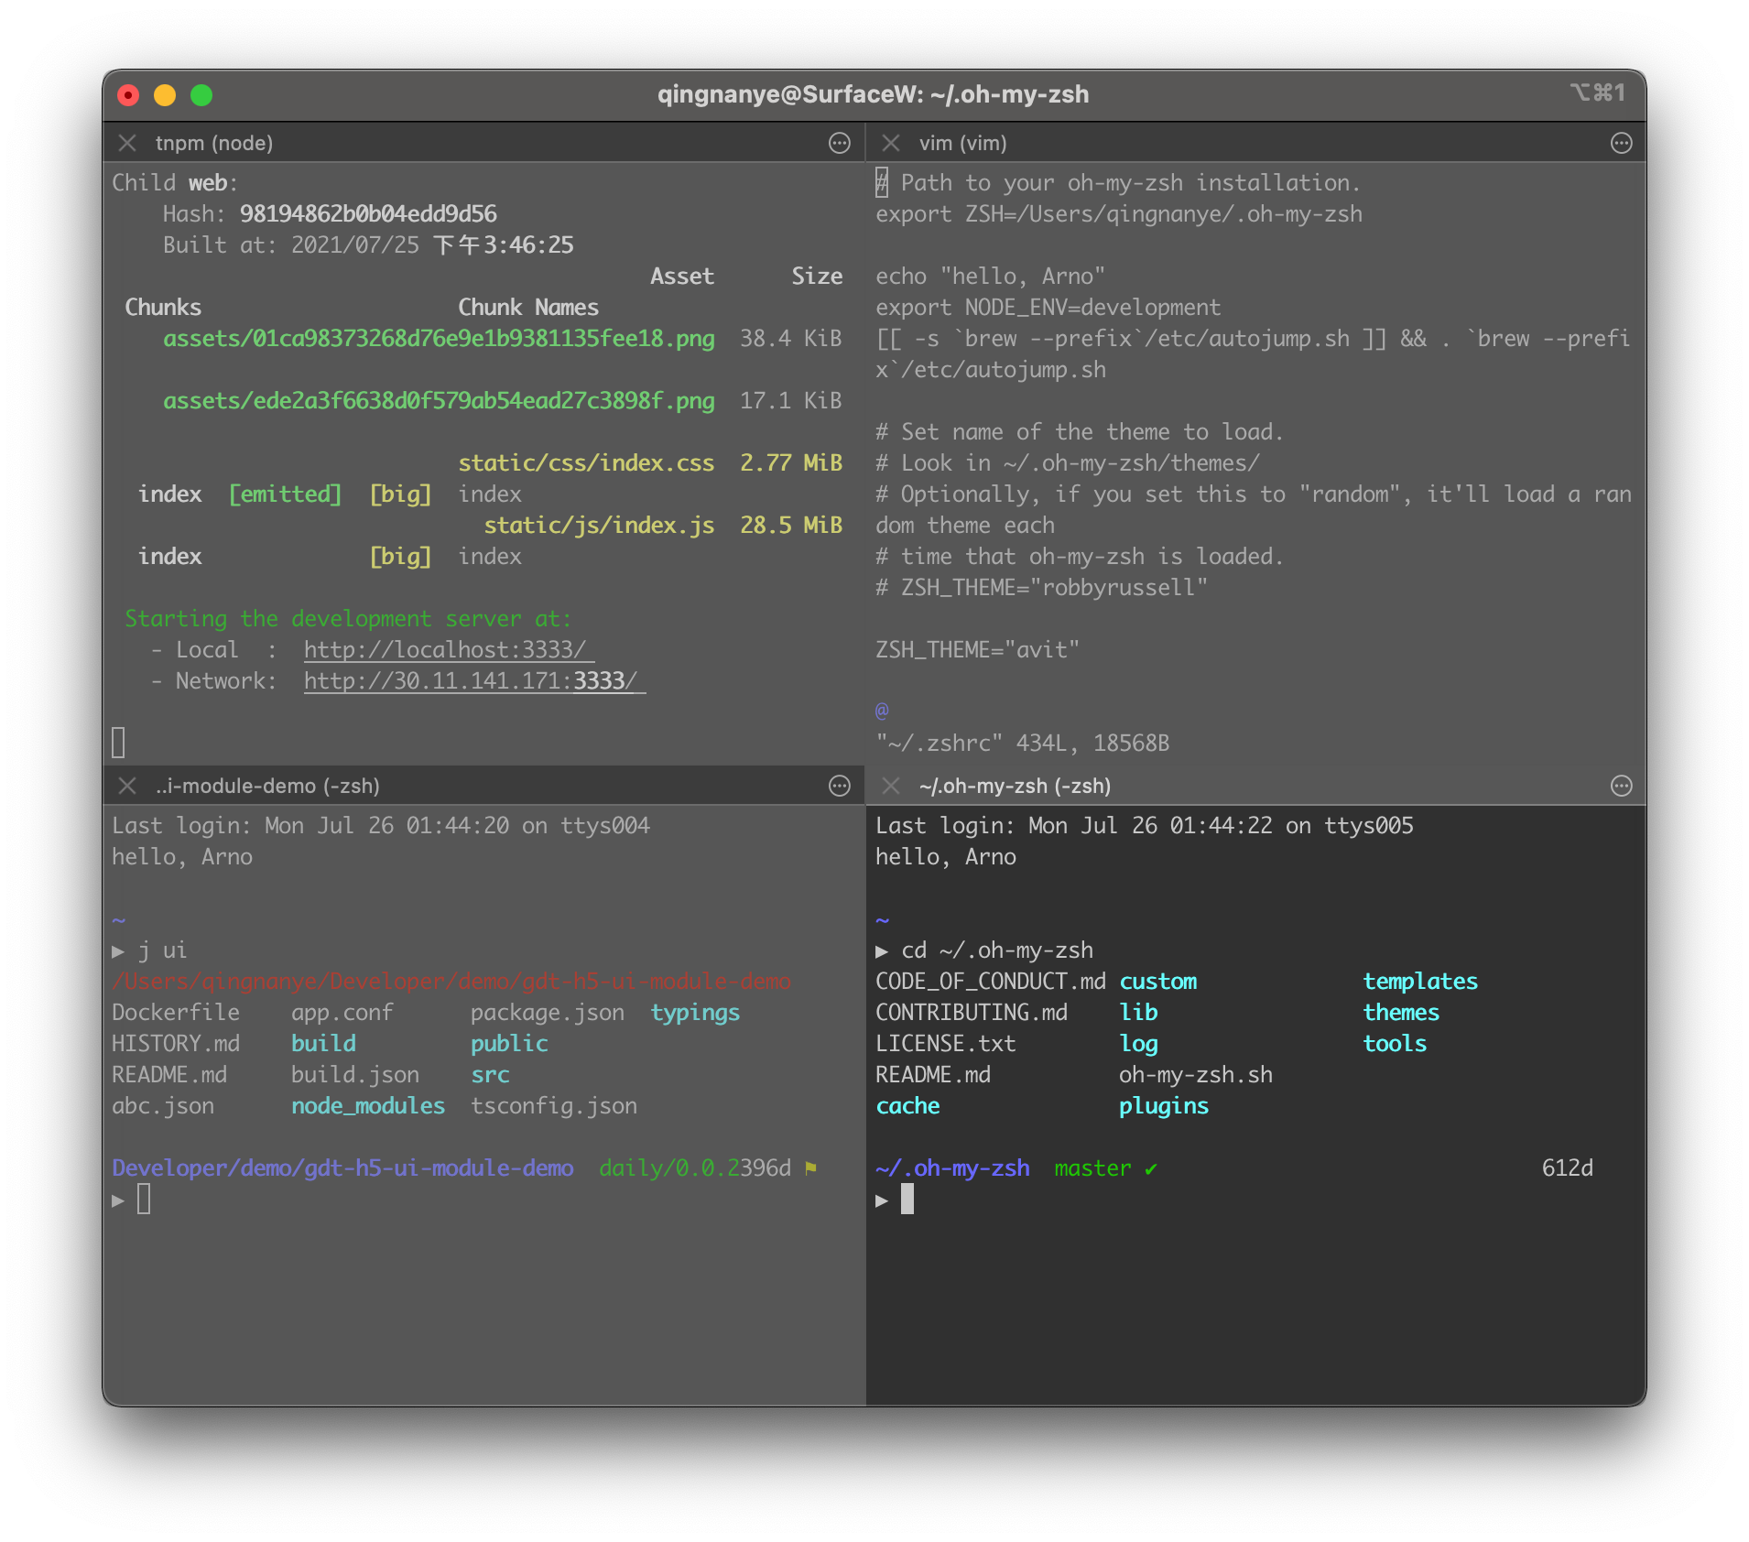Click the CONTRIBUTING.md file name

(x=972, y=1013)
